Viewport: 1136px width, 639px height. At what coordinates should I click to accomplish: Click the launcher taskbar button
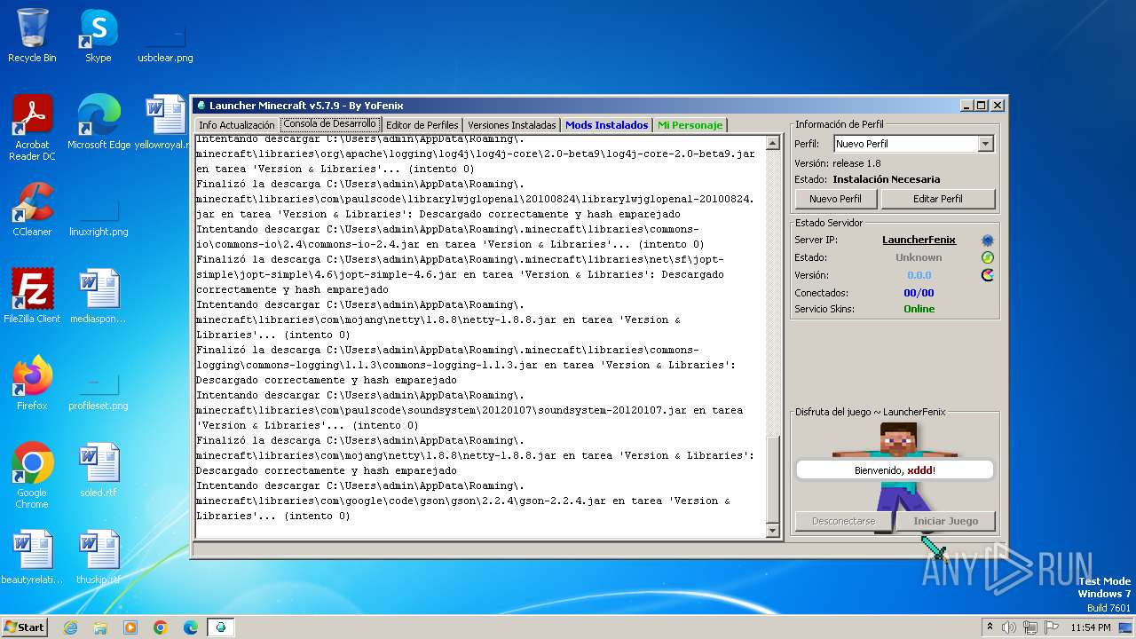click(x=221, y=627)
